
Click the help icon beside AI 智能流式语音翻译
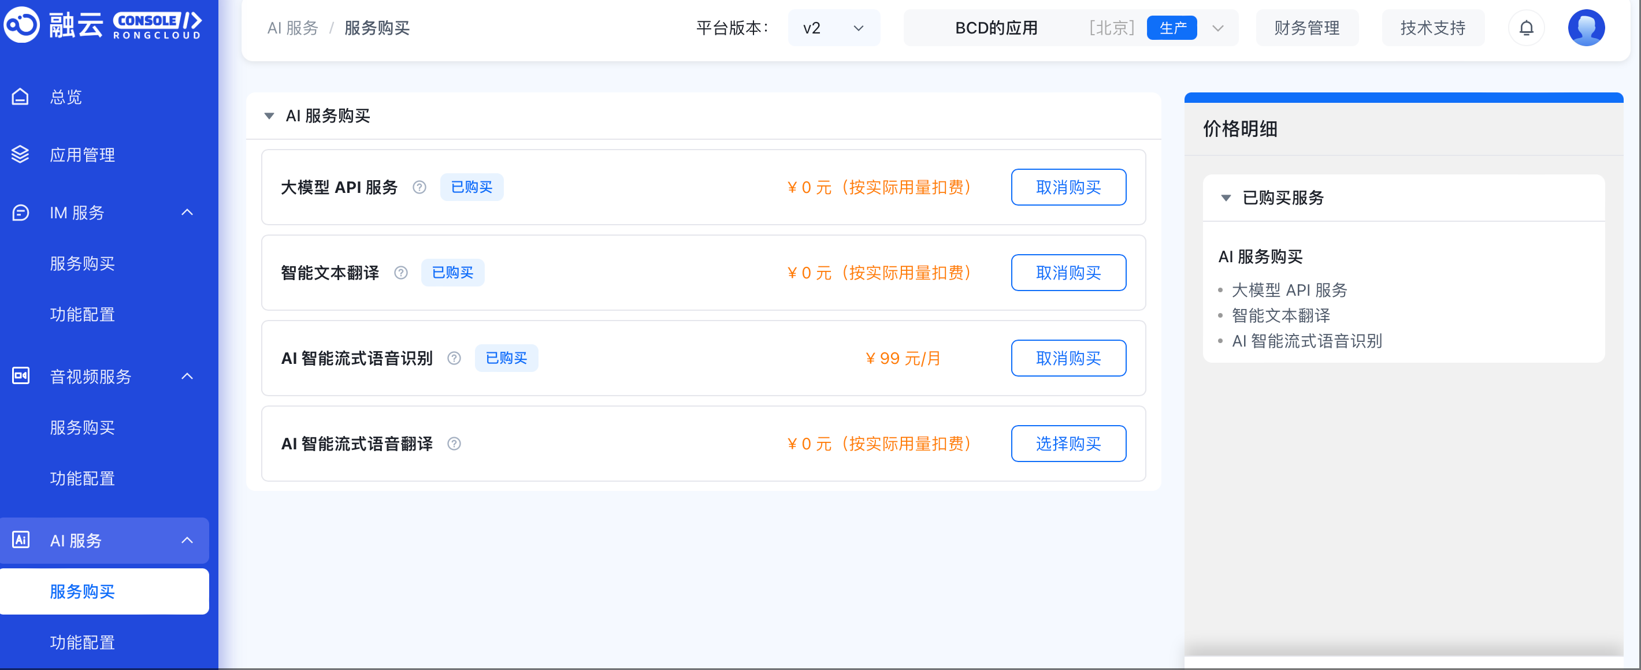454,443
